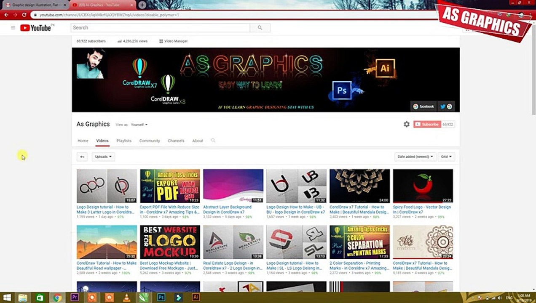Click 'Spicy Food Logo - Vector Design' title
The height and width of the screenshot is (303, 536).
pyautogui.click(x=422, y=210)
